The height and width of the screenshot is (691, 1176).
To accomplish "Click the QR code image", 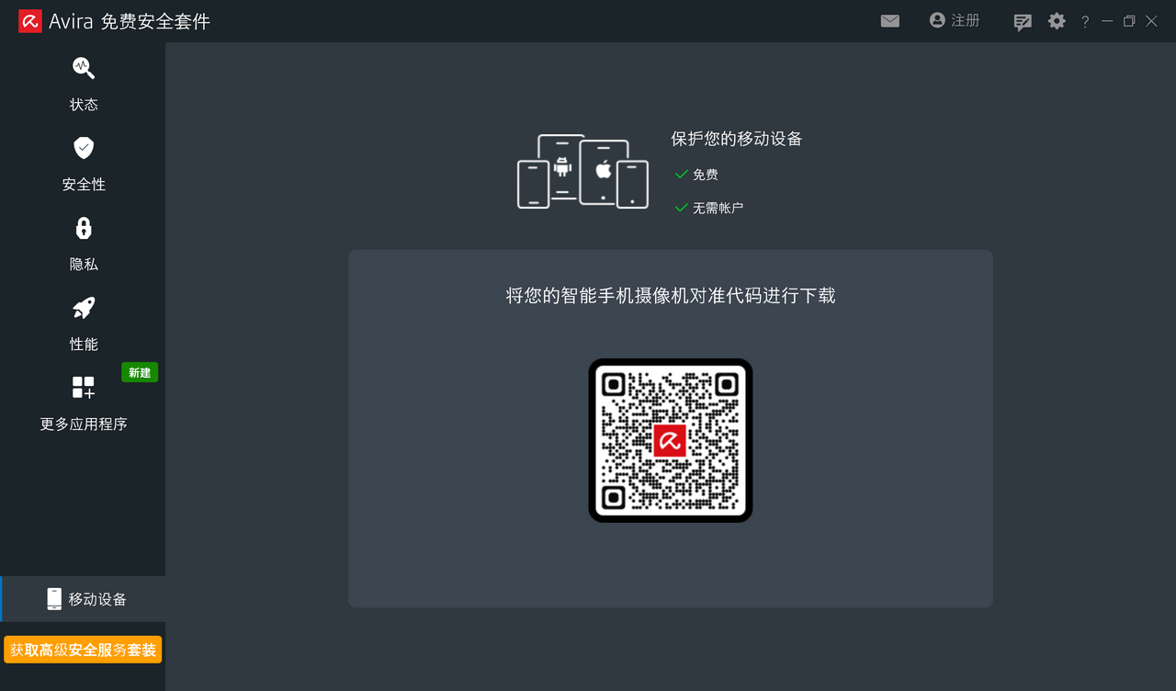I will [671, 440].
